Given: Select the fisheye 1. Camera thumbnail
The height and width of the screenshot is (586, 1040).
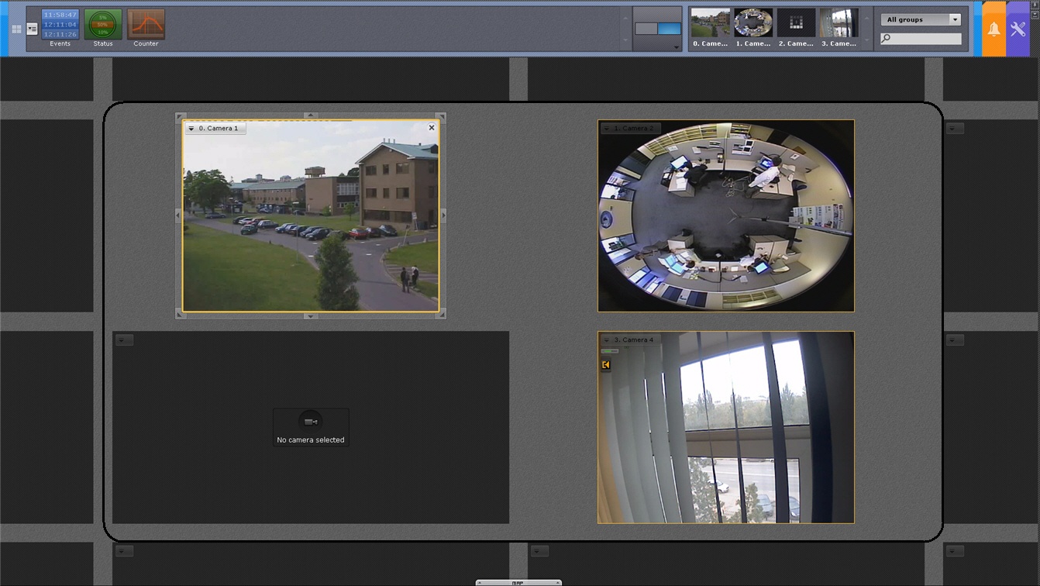Looking at the screenshot, I should tap(753, 24).
